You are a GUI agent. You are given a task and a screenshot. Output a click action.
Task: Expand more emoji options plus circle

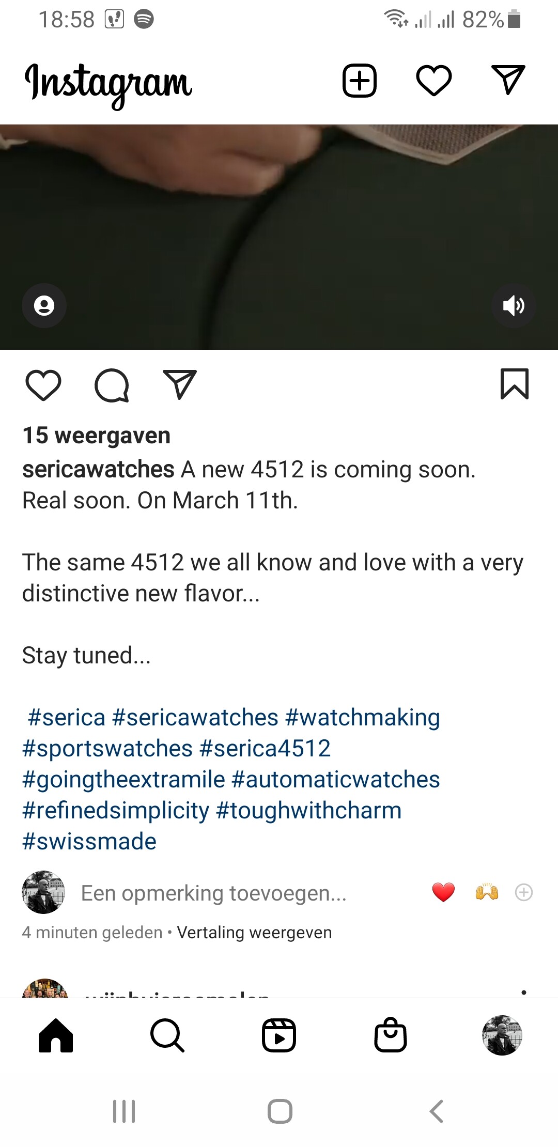pos(524,892)
